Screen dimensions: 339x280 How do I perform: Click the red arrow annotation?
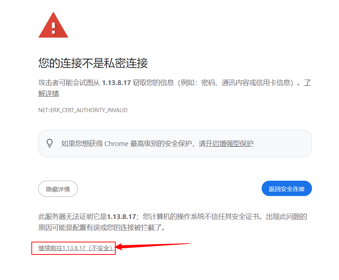[x=153, y=246]
